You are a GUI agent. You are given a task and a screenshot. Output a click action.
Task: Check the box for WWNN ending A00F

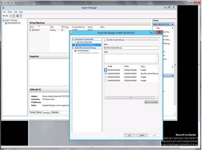click(106, 77)
